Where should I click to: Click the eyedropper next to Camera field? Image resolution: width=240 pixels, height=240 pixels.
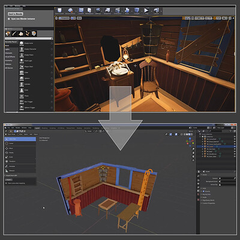[x=235, y=178]
